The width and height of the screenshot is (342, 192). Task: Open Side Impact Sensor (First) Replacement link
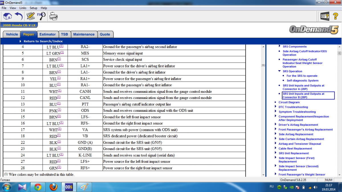pos(296,160)
